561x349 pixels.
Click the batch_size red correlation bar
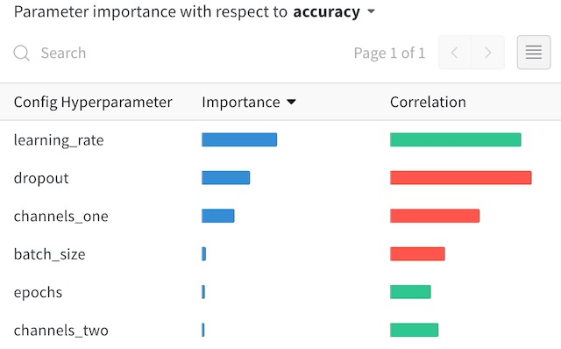coord(417,253)
